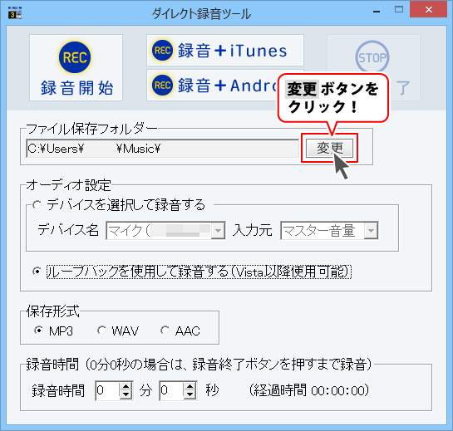
Task: Start recording with the 録音開始 REC button
Action: tap(76, 68)
